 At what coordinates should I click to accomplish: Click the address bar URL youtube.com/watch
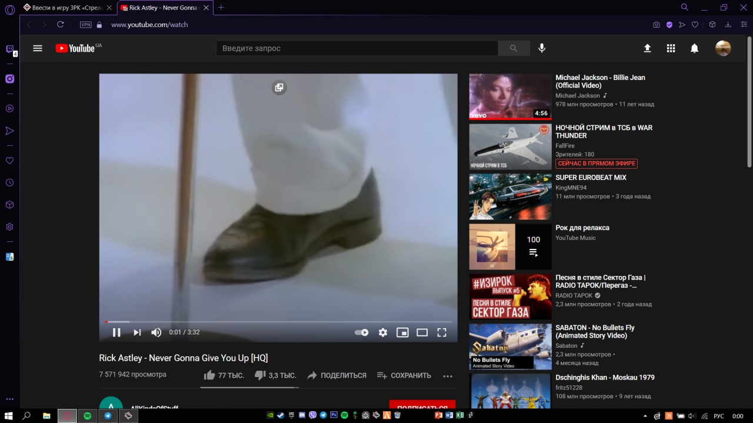point(149,25)
